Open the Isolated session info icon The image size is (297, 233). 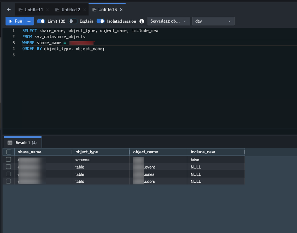(142, 21)
